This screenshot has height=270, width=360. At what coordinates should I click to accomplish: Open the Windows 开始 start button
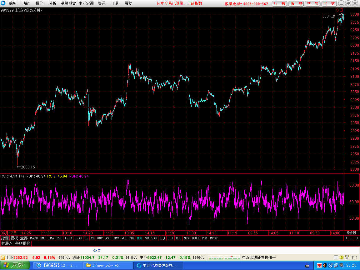(15, 265)
